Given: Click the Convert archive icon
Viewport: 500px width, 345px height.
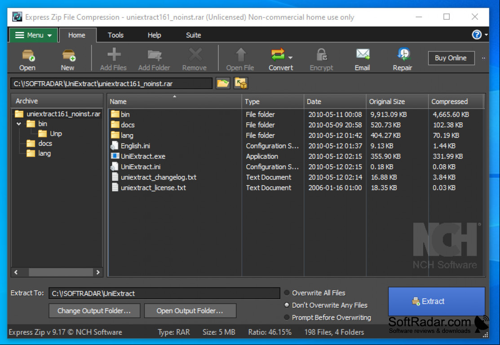Looking at the screenshot, I should [x=278, y=55].
